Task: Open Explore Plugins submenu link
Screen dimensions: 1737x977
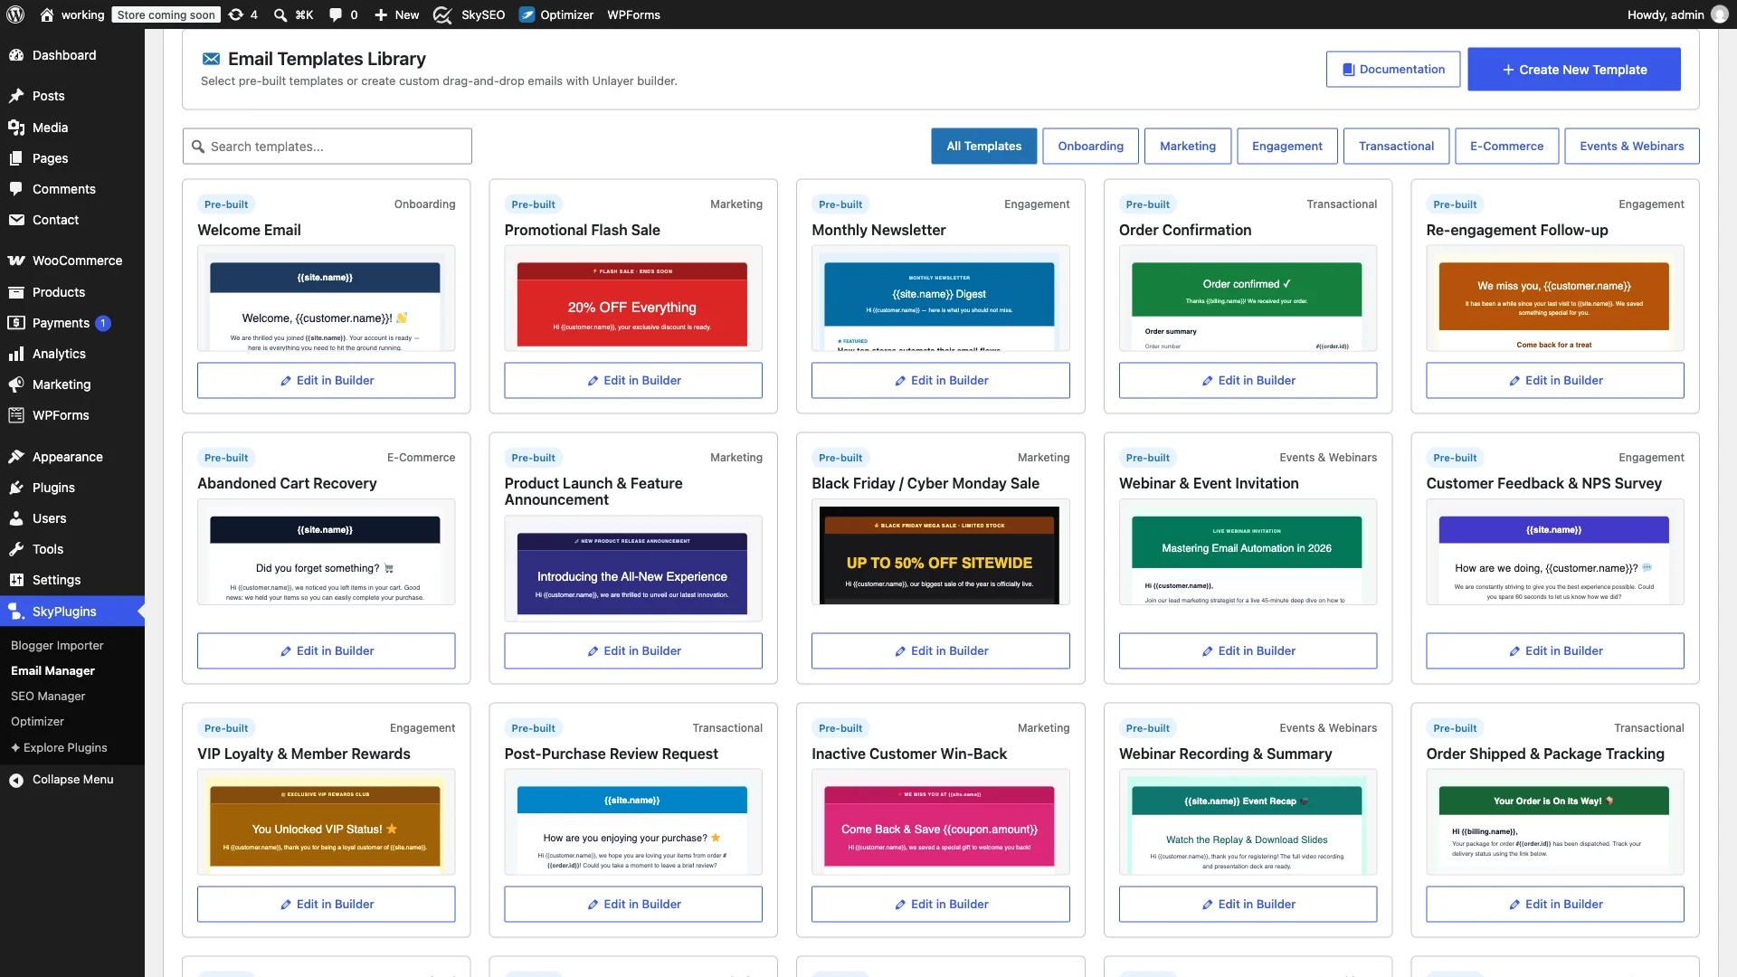Action: click(x=59, y=747)
